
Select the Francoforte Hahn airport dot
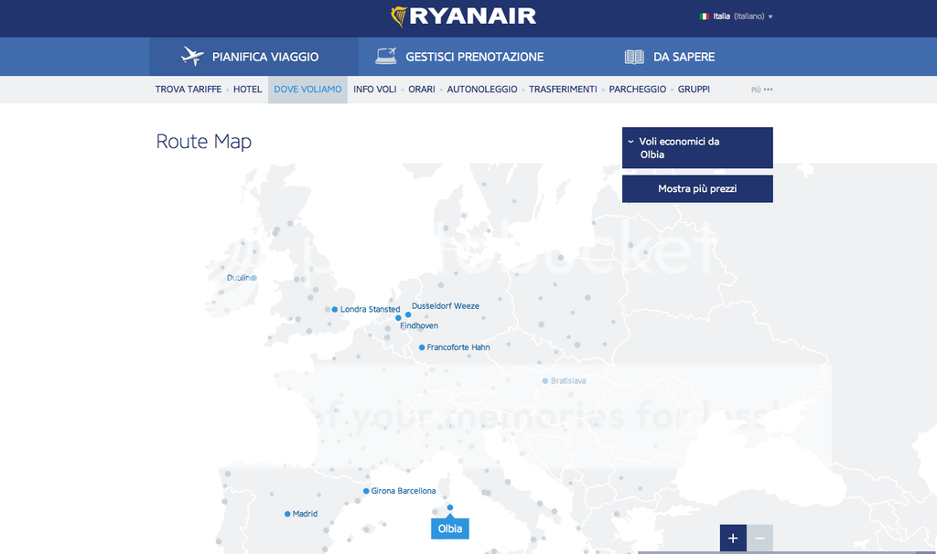coord(422,347)
